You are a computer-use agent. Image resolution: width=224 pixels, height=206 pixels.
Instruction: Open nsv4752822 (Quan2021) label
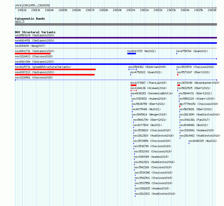(146, 72)
